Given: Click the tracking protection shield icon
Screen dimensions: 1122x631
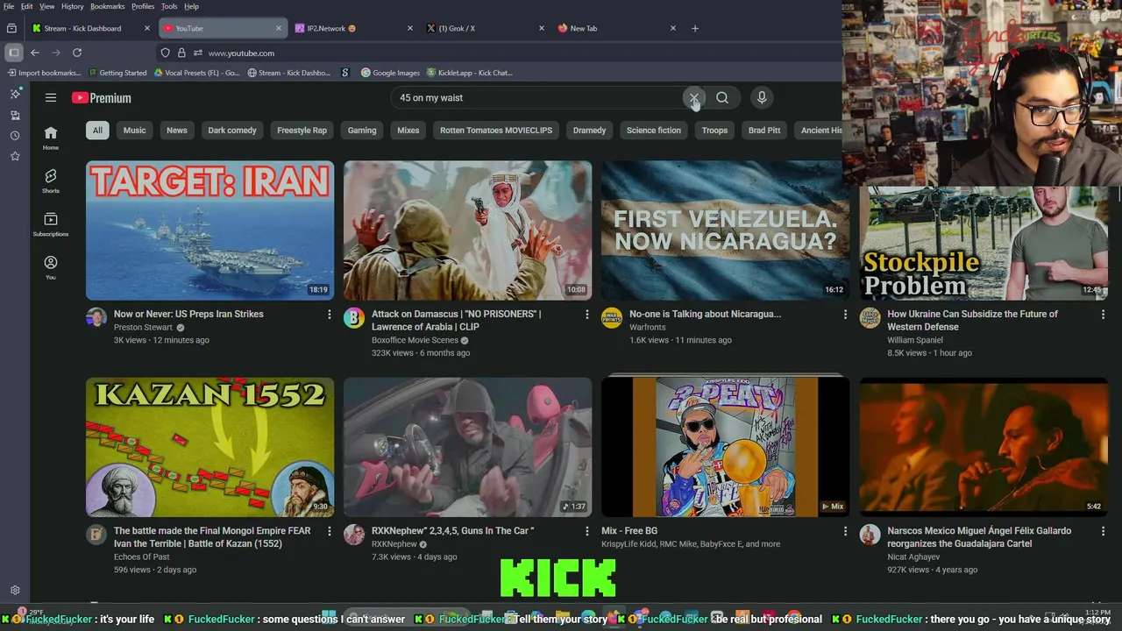Looking at the screenshot, I should [x=166, y=53].
